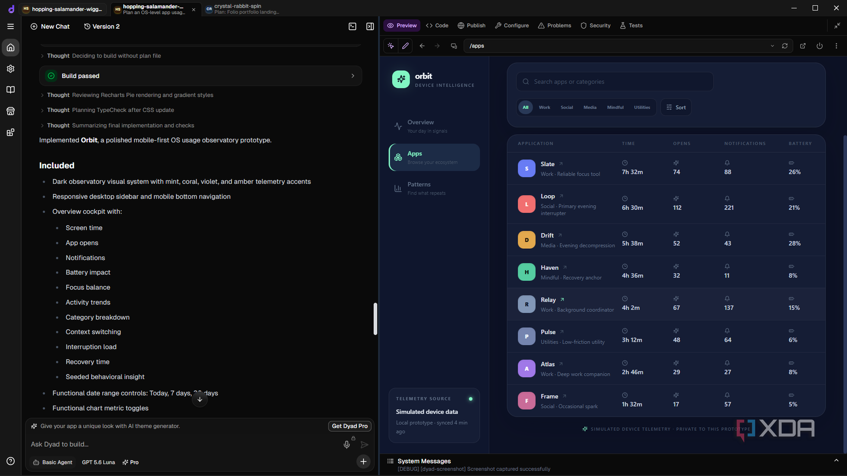Open the Problems tab
The height and width of the screenshot is (476, 847).
point(554,26)
